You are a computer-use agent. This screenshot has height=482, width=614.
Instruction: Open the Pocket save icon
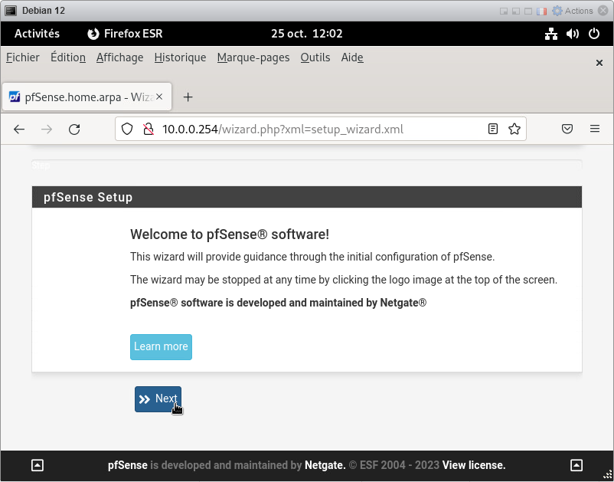pyautogui.click(x=567, y=129)
